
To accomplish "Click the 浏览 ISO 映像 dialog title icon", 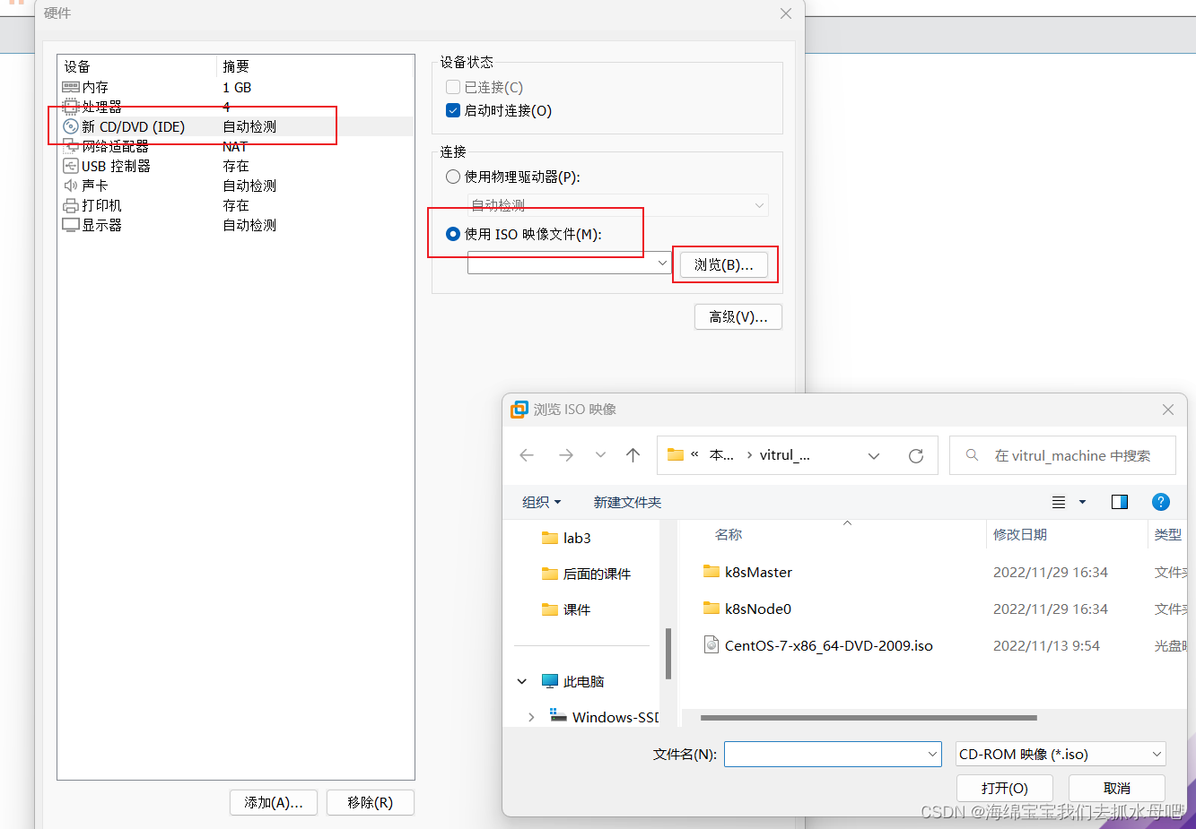I will (x=519, y=410).
